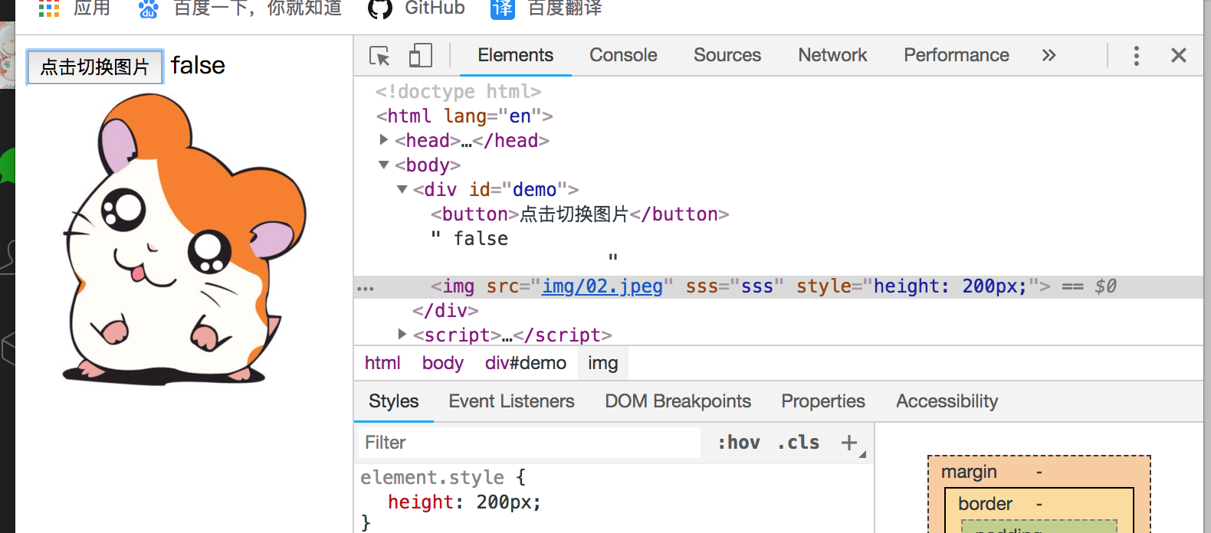Image resolution: width=1211 pixels, height=533 pixels.
Task: Show more DevTools tabs chevron
Action: tap(1049, 55)
